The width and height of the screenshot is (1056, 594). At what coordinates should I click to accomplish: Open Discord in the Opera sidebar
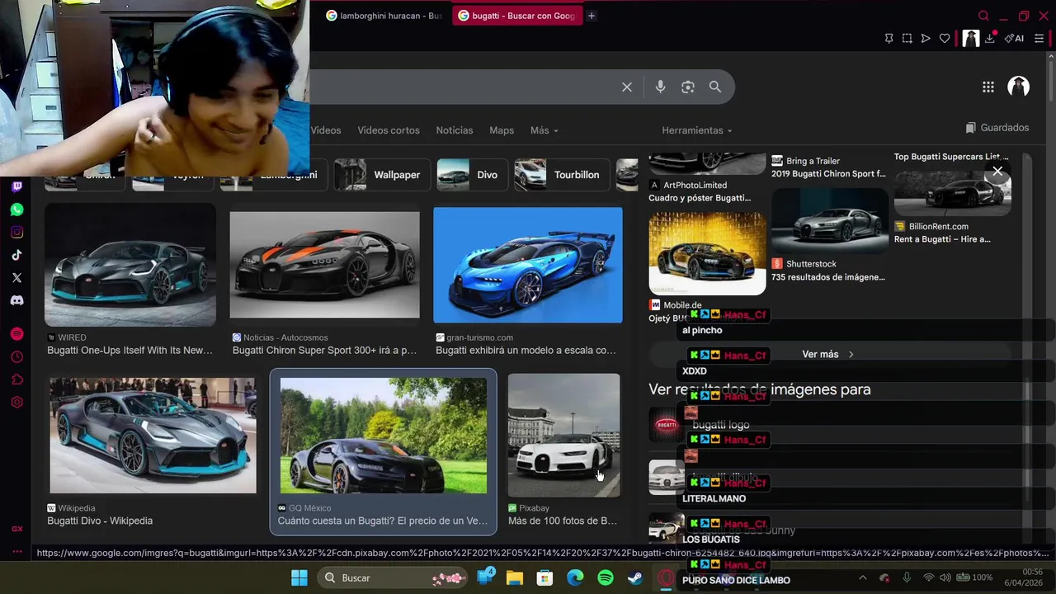[16, 300]
